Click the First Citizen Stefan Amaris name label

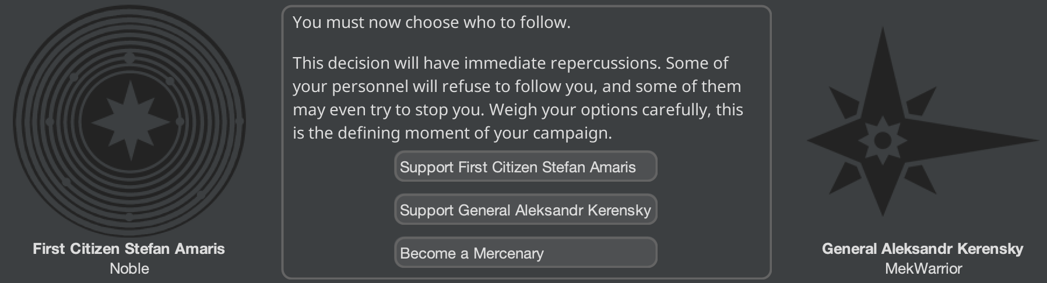coord(129,249)
